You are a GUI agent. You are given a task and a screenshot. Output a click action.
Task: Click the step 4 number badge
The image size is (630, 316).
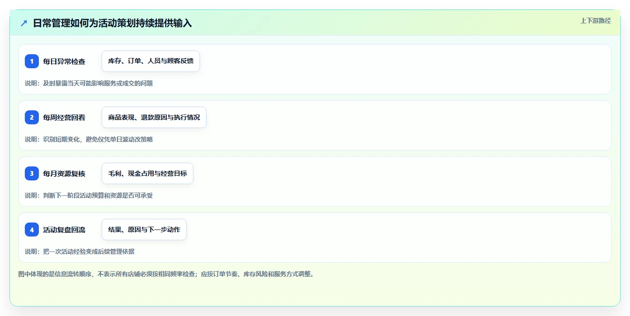pos(32,230)
